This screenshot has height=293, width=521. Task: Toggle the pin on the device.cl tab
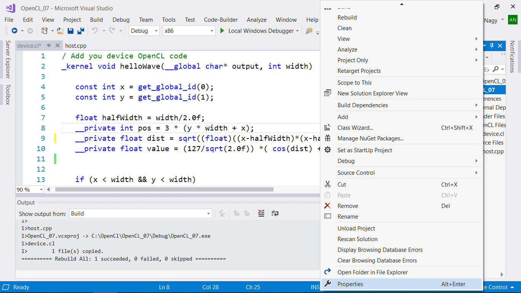(49, 45)
